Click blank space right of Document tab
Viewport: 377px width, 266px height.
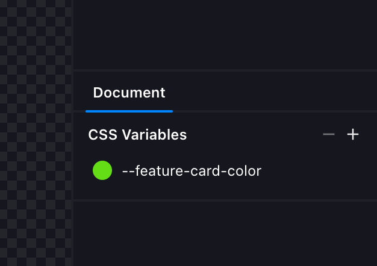pos(271,93)
